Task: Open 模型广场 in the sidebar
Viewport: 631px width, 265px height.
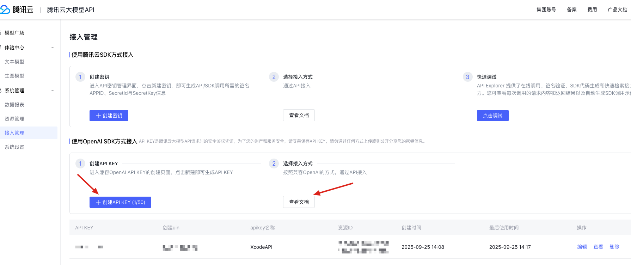Action: point(14,33)
